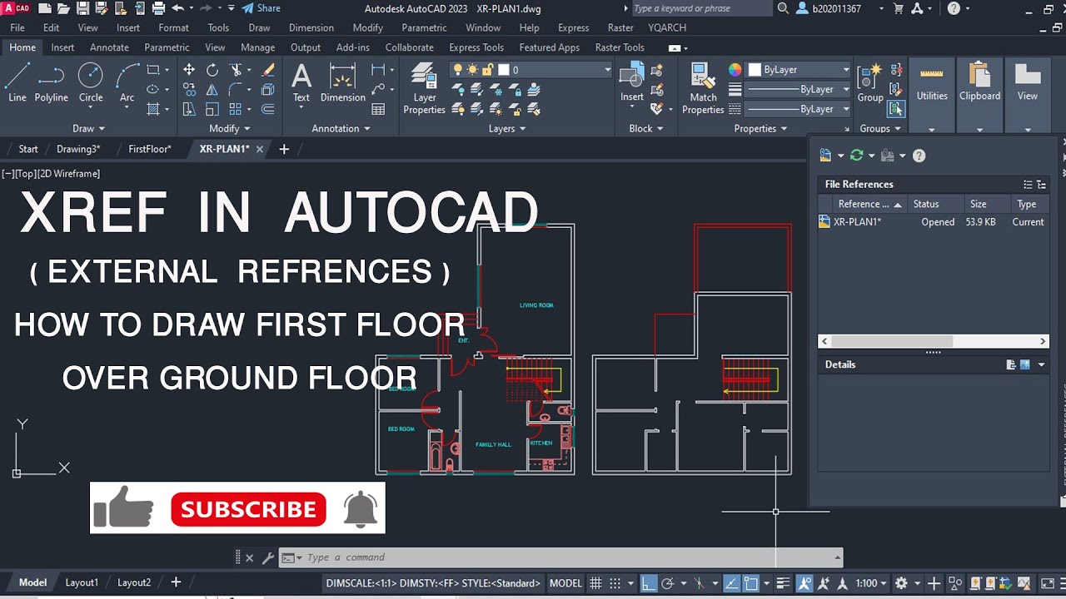This screenshot has width=1066, height=599.
Task: Expand the Draw panel flyout
Action: point(89,128)
